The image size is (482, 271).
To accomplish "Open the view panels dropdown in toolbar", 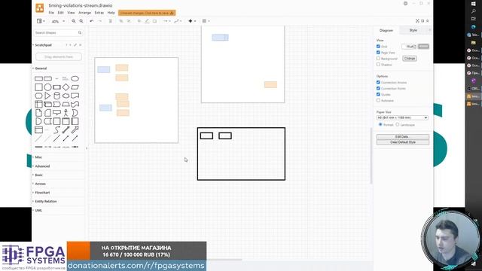I will point(41,21).
